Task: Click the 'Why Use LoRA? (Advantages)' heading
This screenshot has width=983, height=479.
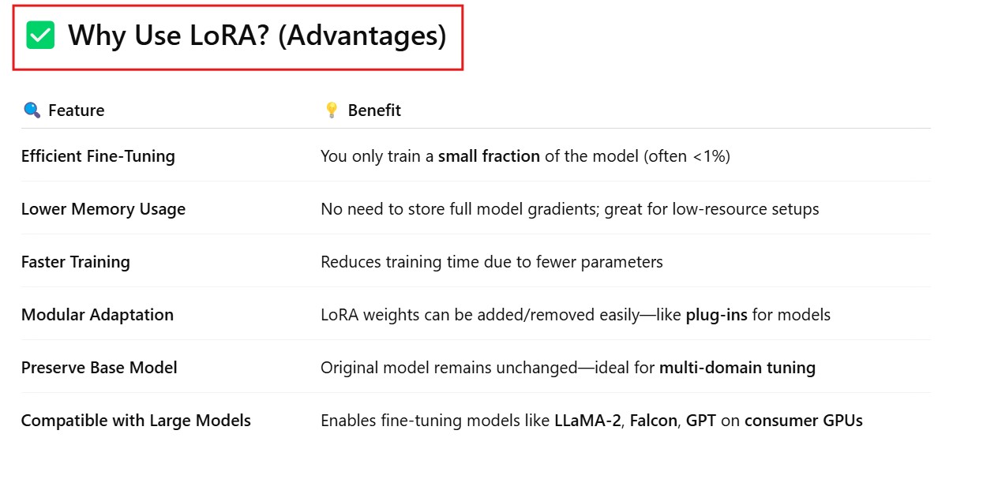Action: (257, 36)
